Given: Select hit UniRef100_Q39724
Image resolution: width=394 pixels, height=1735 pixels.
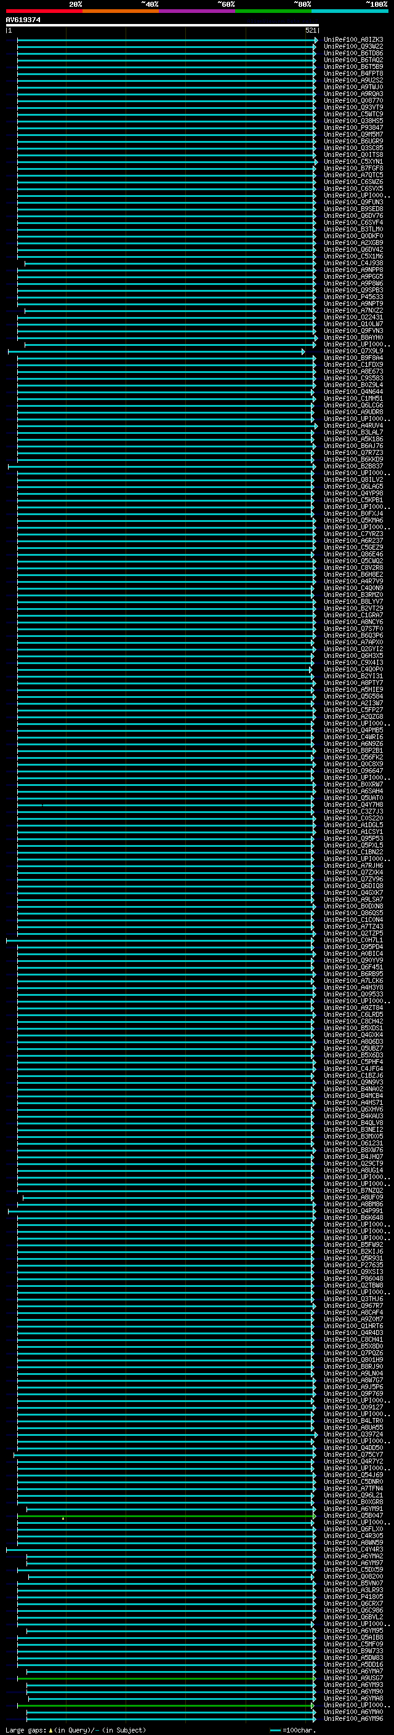Looking at the screenshot, I should point(353,1434).
